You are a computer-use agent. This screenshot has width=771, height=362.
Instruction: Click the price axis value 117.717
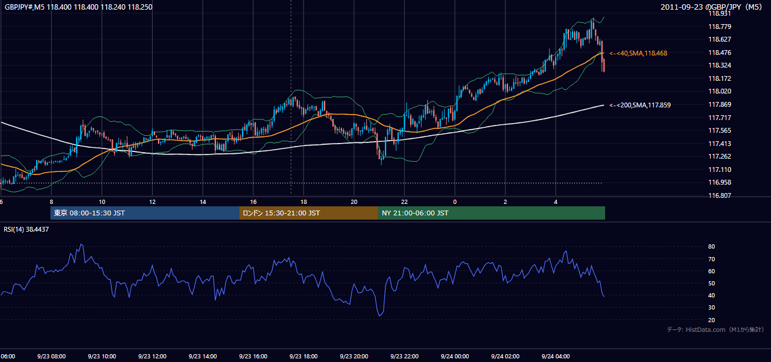(x=720, y=118)
